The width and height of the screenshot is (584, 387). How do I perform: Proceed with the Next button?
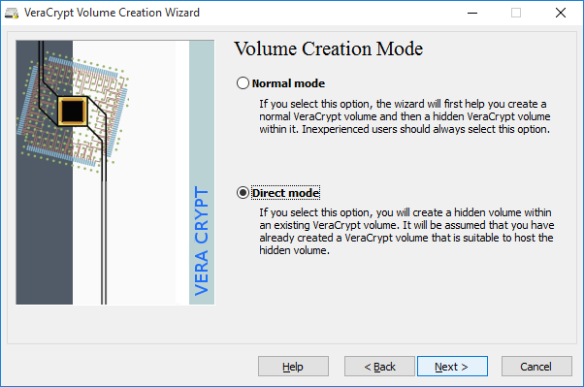tap(452, 367)
